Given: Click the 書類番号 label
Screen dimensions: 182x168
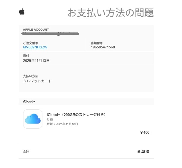Looking at the screenshot, I should tap(97, 43).
